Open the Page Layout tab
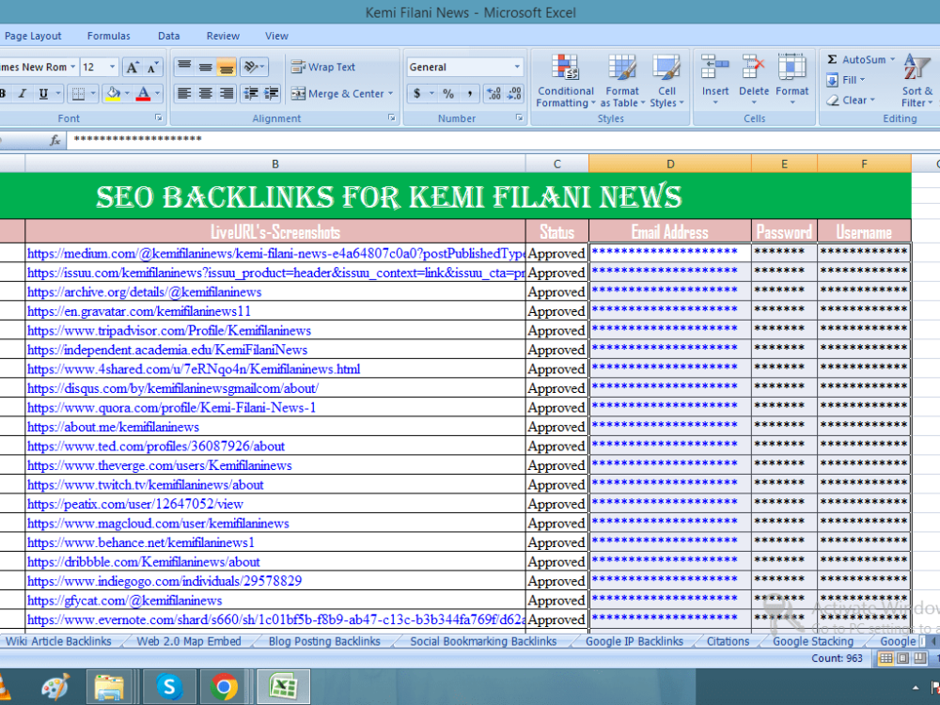Image resolution: width=940 pixels, height=705 pixels. [x=33, y=36]
